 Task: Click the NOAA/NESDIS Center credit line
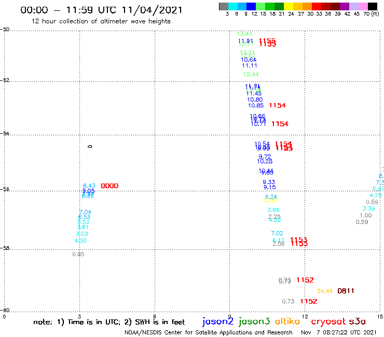tap(209, 333)
